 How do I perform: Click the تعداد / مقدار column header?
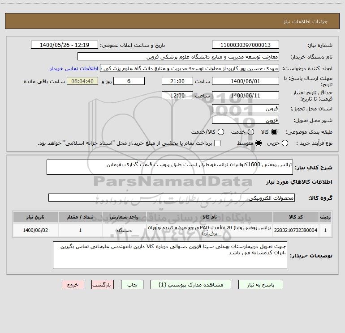[80, 217]
